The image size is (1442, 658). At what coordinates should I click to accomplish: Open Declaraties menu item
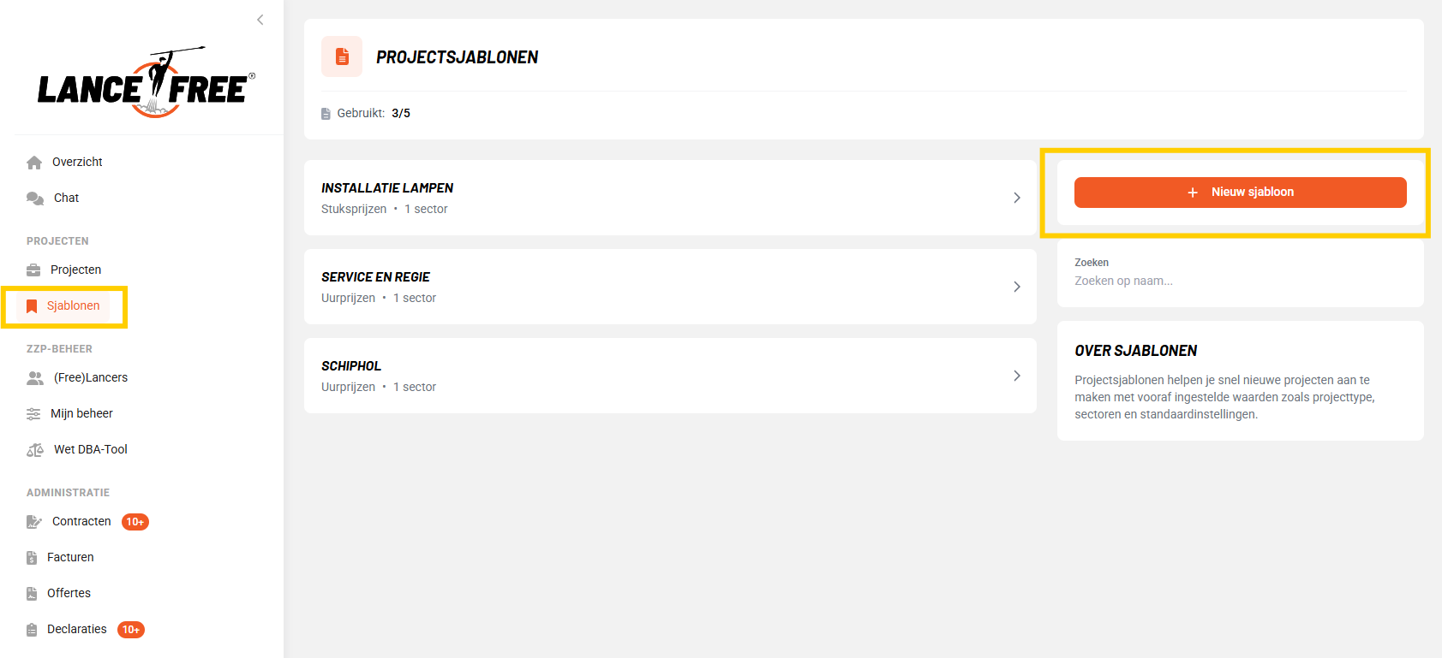[77, 629]
